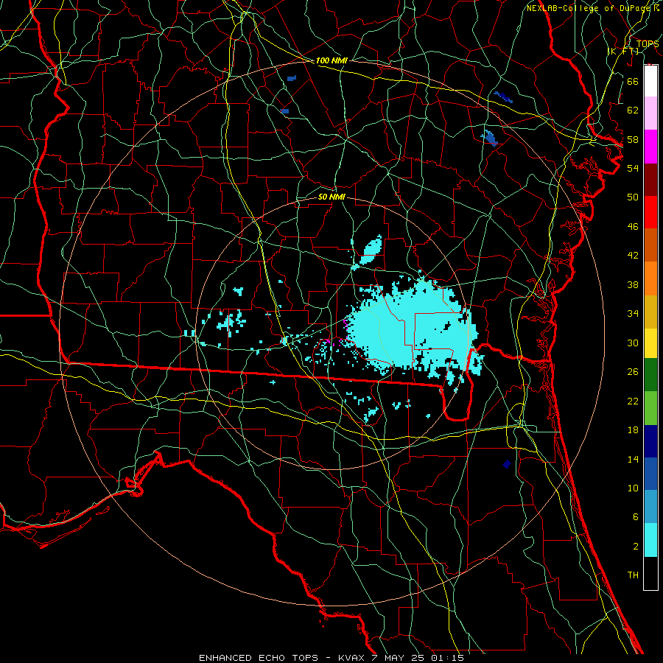Click the cyan swatch at the legend bottom
This screenshot has height=663, width=663.
(x=650, y=539)
